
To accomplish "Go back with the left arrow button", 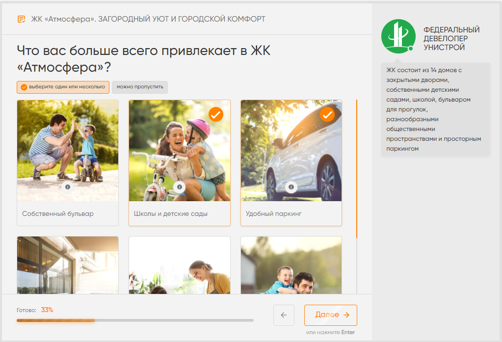I will [284, 315].
